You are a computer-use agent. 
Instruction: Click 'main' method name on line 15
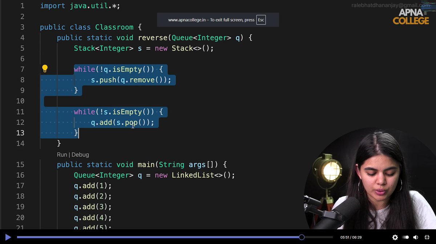[x=146, y=165]
